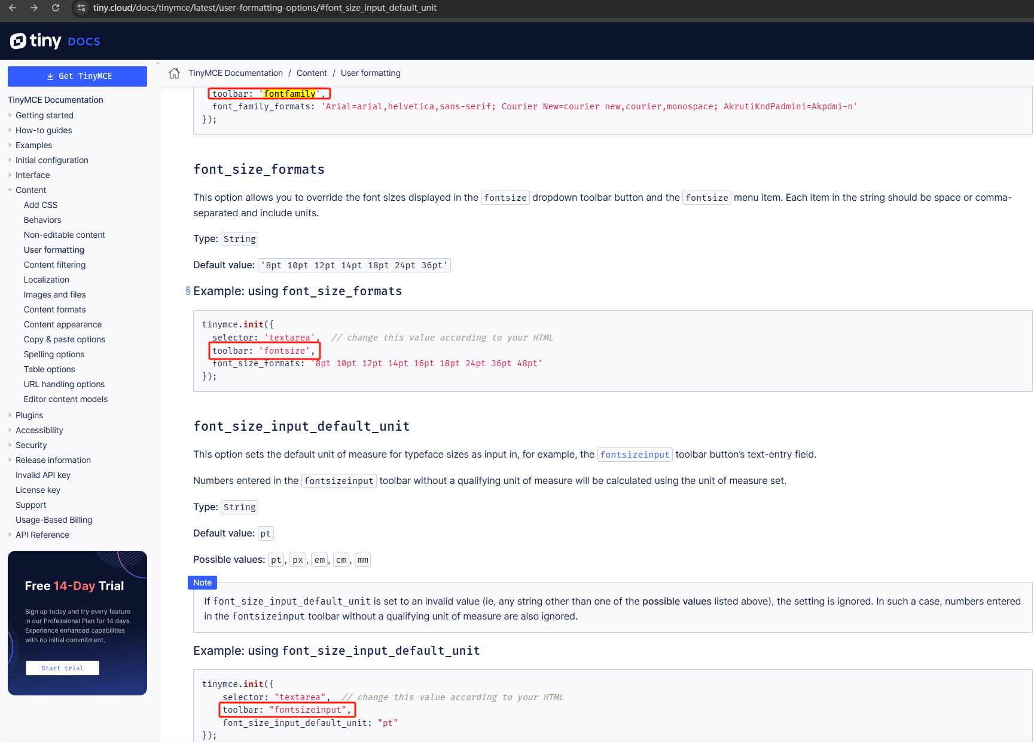Click Free 14-Day Trial promo heading
Viewport: 1034px width, 742px height.
point(74,586)
